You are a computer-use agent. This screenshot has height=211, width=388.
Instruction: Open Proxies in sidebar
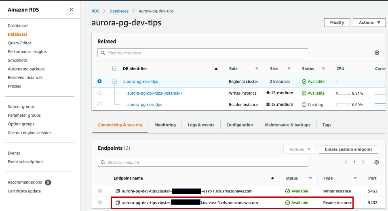point(15,86)
